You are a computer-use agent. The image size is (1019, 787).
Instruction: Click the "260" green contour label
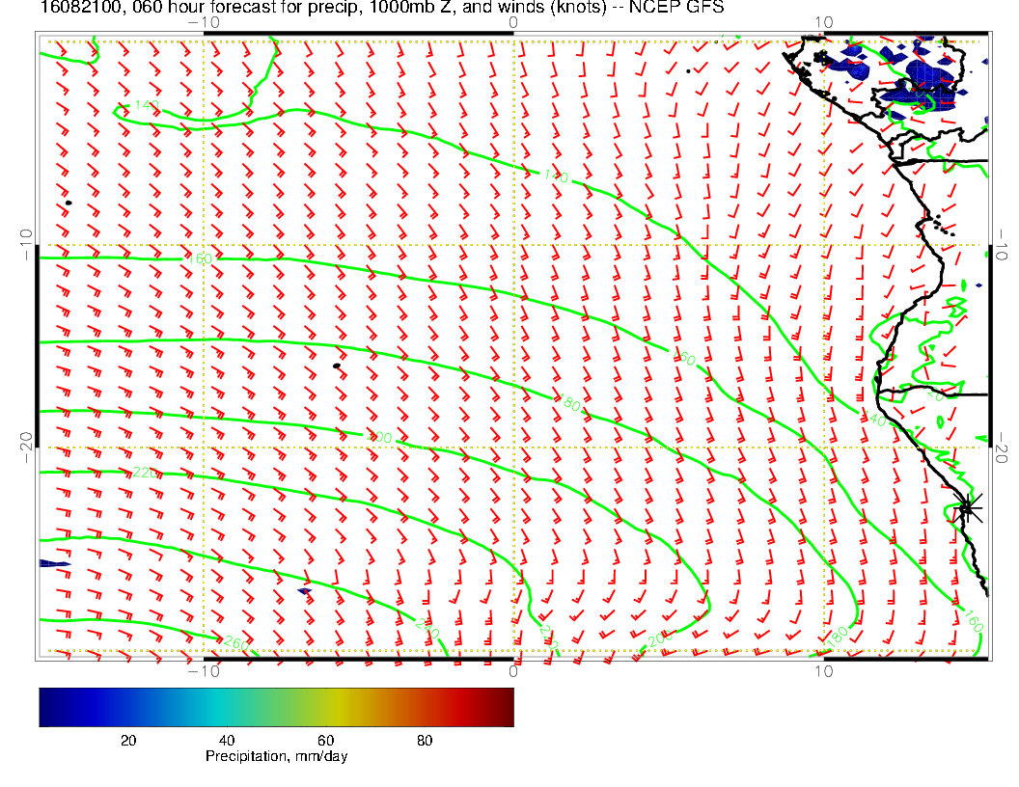pyautogui.click(x=235, y=643)
